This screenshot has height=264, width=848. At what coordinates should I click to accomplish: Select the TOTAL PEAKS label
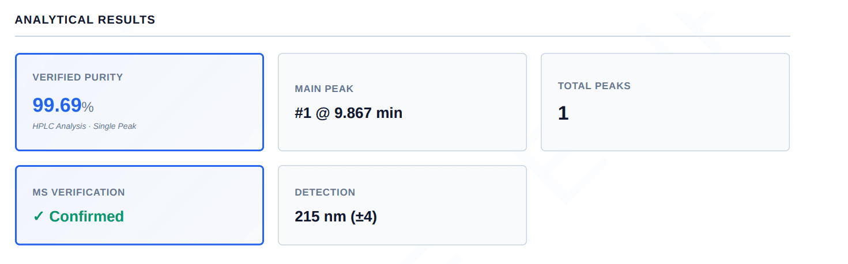594,86
